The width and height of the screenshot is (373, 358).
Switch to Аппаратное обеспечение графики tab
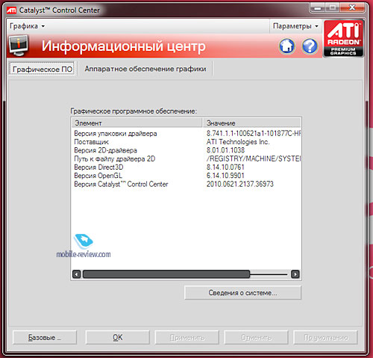click(145, 69)
